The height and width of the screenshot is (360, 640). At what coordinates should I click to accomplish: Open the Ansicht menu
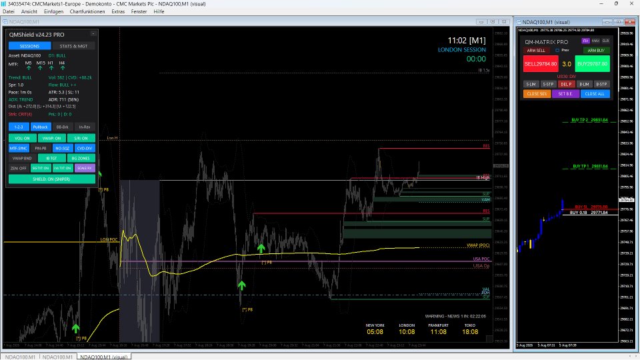(x=29, y=11)
